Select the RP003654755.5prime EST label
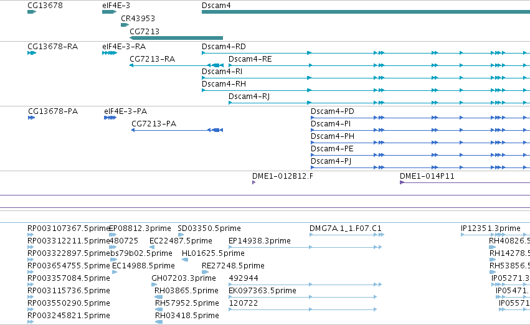The height and width of the screenshot is (325, 530). [69, 266]
